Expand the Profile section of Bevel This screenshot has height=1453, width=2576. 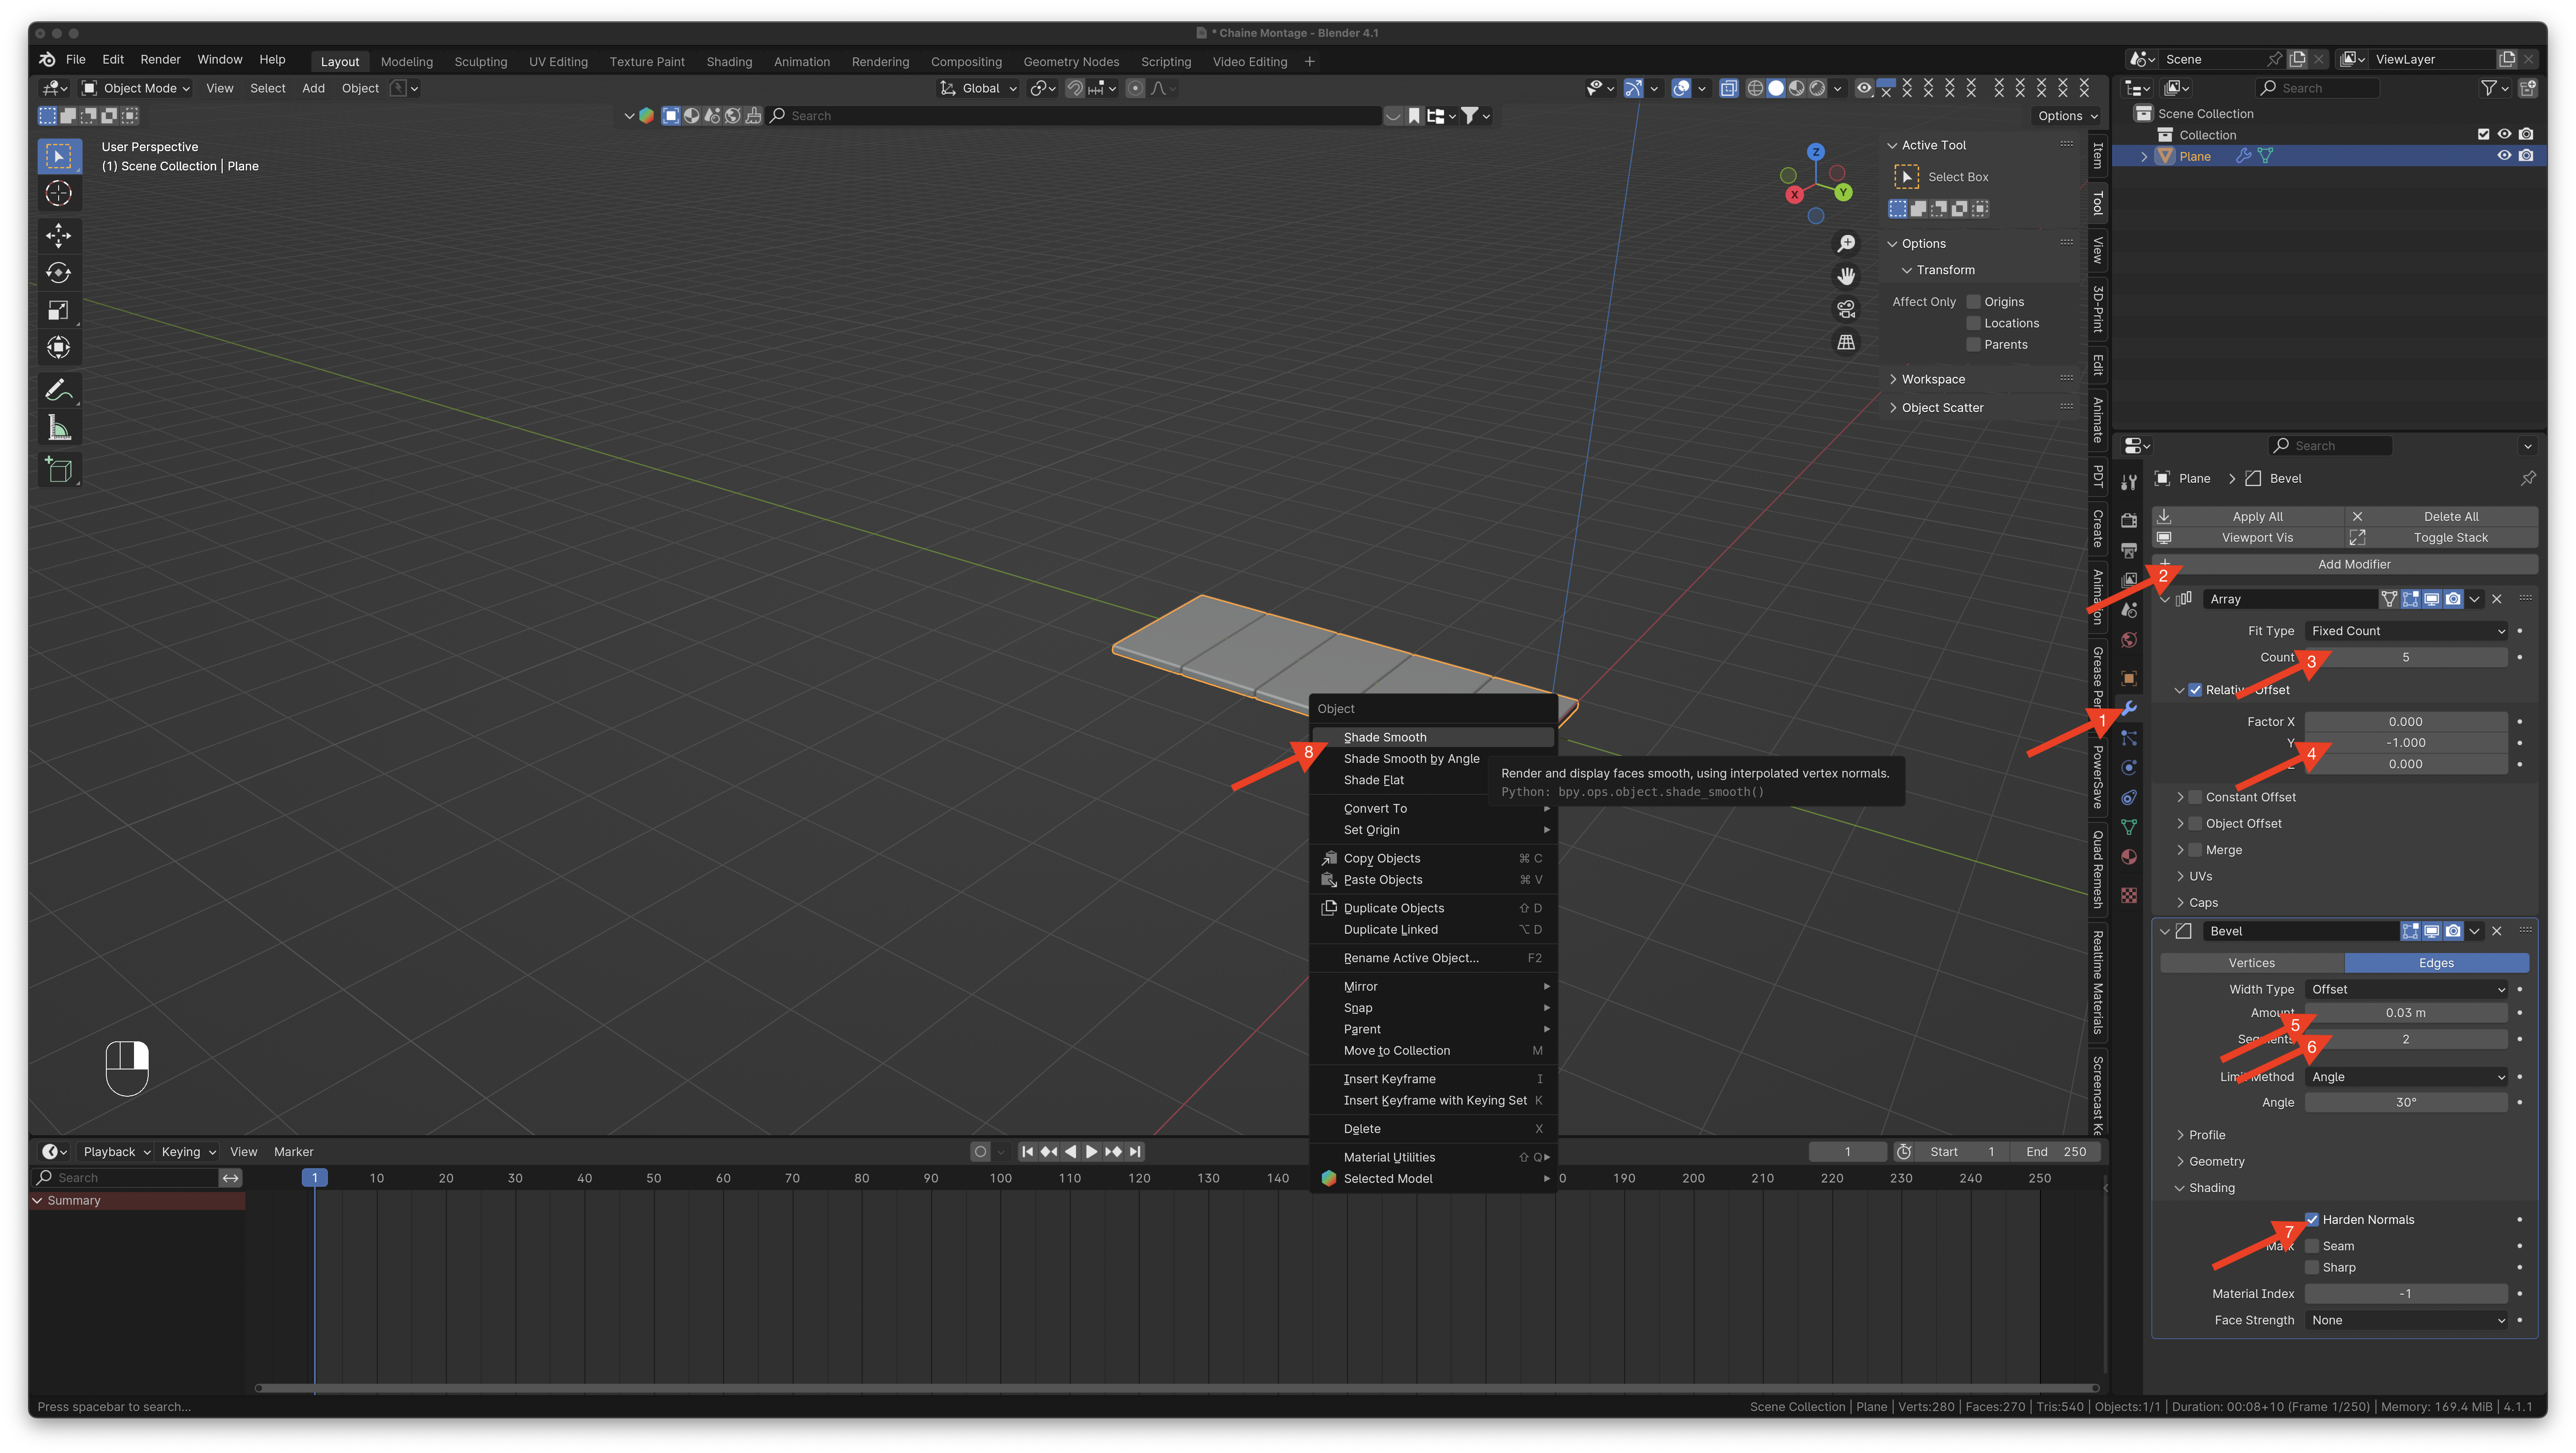2206,1135
